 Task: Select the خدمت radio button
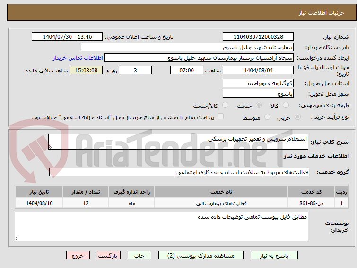point(259,105)
